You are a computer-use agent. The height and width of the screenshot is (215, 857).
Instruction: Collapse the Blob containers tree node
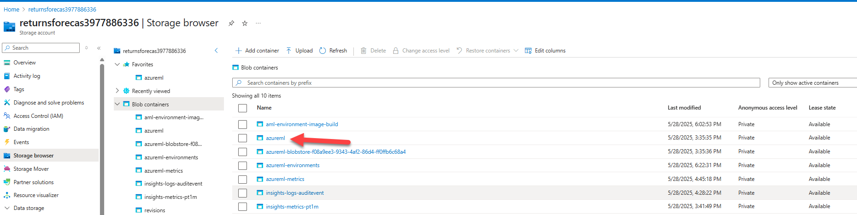(x=117, y=104)
